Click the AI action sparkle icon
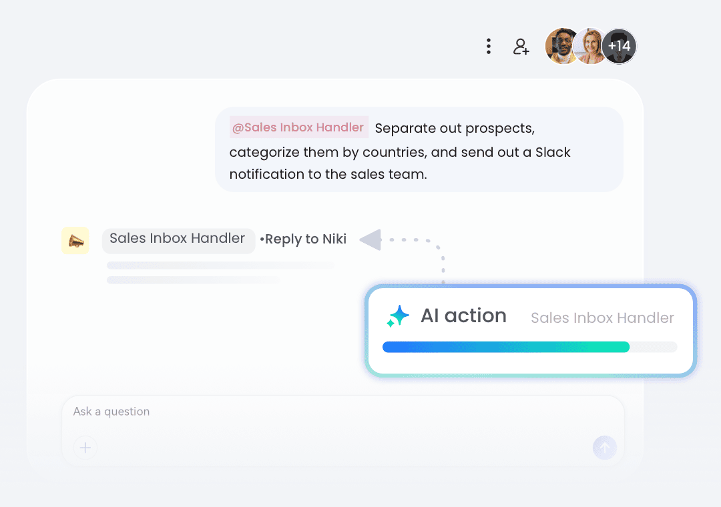 point(399,316)
